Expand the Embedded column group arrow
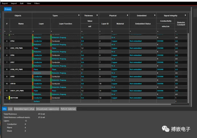 (155, 15)
